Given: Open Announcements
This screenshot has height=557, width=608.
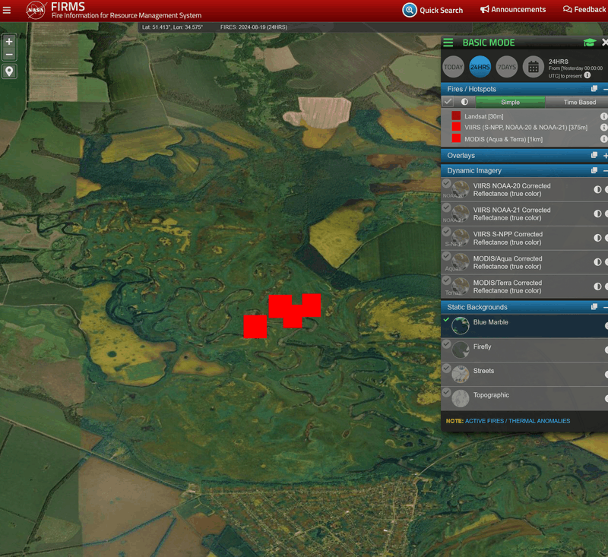Looking at the screenshot, I should [x=512, y=10].
